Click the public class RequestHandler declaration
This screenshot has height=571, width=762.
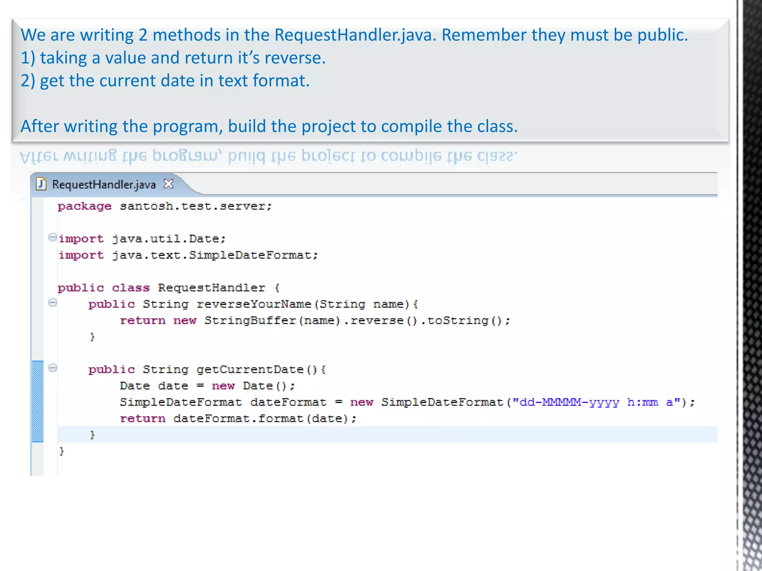pos(169,288)
